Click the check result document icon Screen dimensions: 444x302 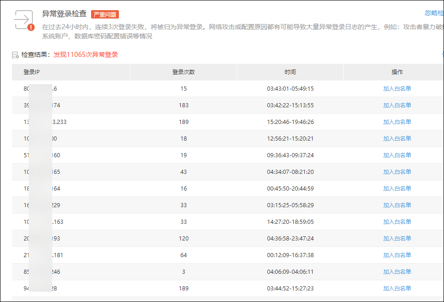click(x=15, y=55)
